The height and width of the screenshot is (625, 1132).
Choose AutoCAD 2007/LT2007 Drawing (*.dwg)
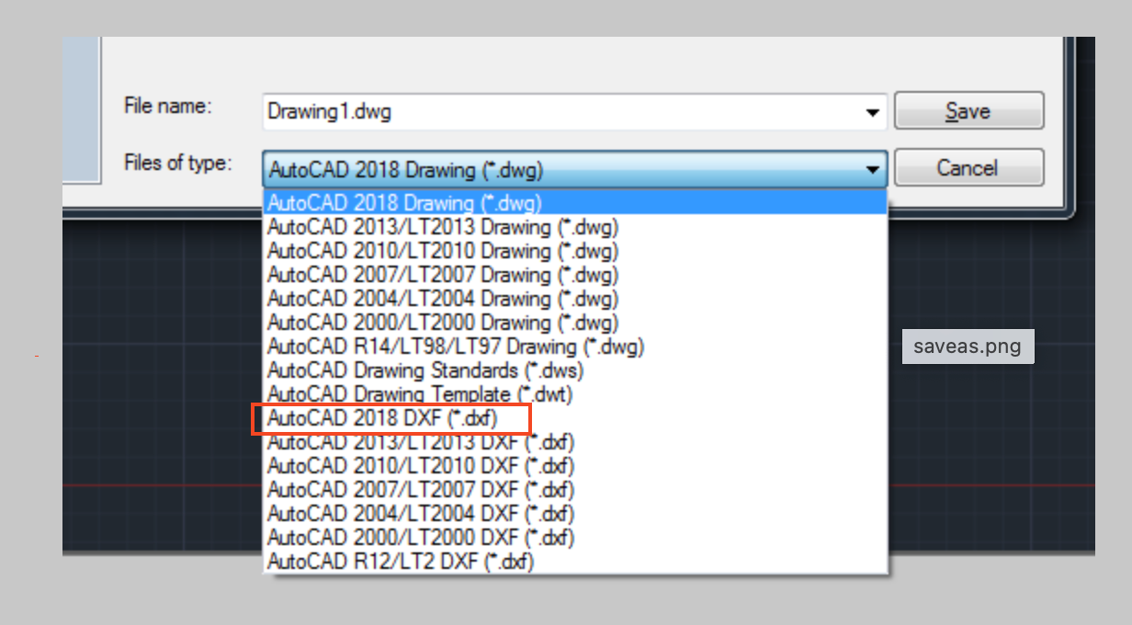(575, 274)
